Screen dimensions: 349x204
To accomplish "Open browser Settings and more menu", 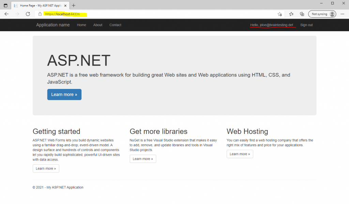I will pos(342,14).
